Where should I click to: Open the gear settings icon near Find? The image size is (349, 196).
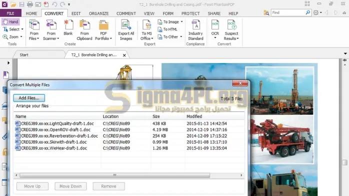tap(316, 12)
